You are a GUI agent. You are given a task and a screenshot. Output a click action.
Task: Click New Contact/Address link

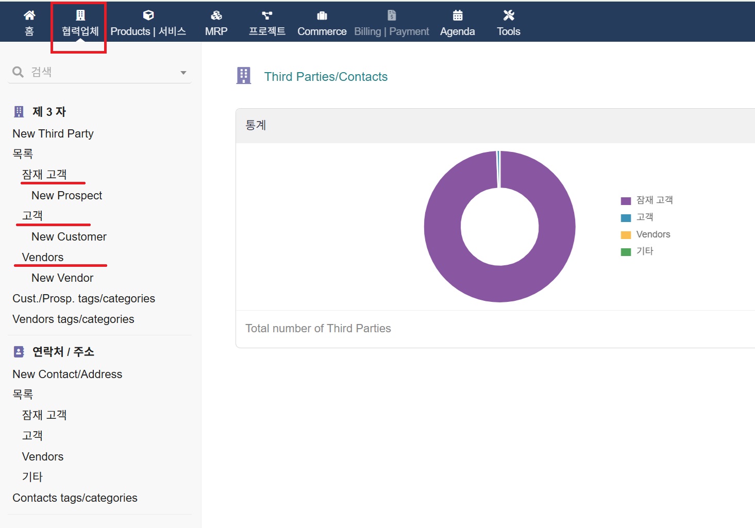68,374
